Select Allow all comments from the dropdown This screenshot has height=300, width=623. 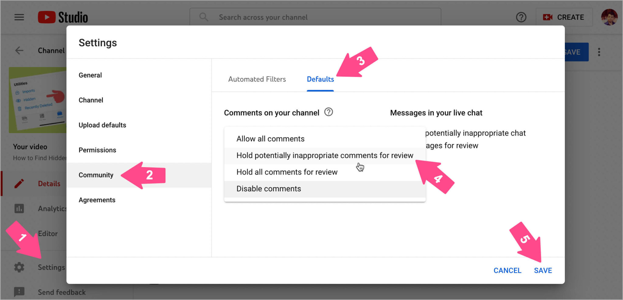click(270, 139)
